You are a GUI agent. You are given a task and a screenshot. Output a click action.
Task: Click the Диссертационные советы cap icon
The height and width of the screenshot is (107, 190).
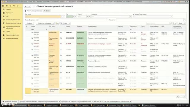pyautogui.click(x=4, y=23)
